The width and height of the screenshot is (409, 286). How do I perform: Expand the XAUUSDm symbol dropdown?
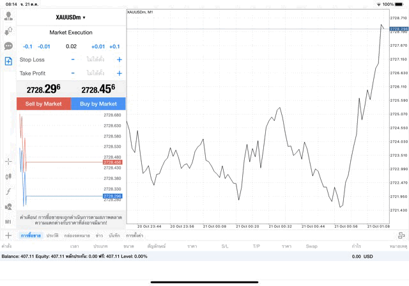pos(71,17)
